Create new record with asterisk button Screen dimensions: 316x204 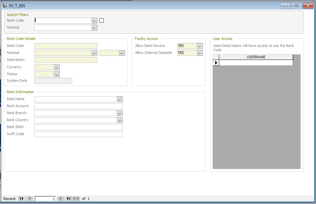tap(77, 199)
